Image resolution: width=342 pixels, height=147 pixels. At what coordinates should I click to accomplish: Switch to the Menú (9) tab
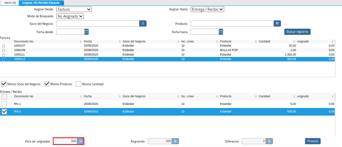9,3
